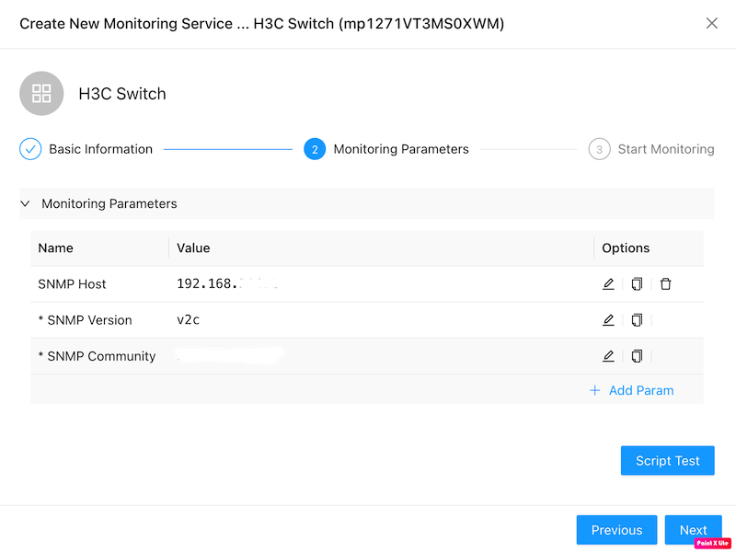The height and width of the screenshot is (553, 736).
Task: Close the Create New Monitoring Service dialog
Action: click(711, 24)
